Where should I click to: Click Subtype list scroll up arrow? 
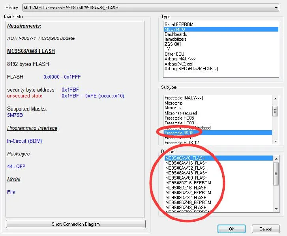point(276,99)
